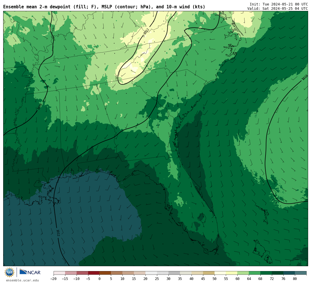This screenshot has width=311, height=284.
Task: Click the 1008 contour label
Action: [x=40, y=107]
